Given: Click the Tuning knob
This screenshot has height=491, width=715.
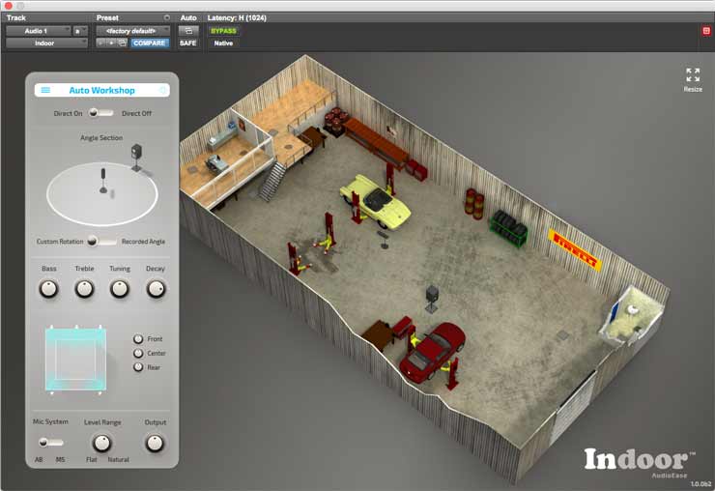Looking at the screenshot, I should click(120, 289).
